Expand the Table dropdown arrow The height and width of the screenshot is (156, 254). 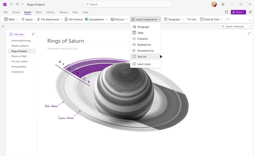16,19
